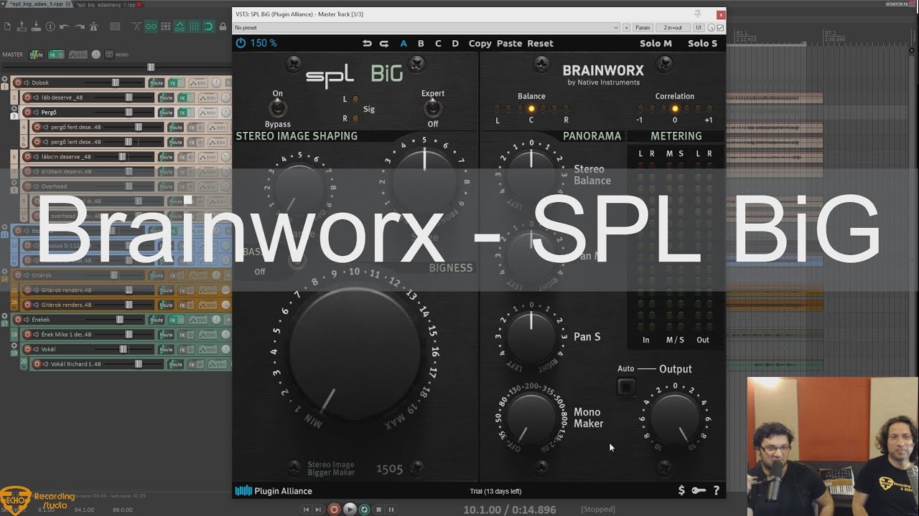Collapse the Dobok folder track arrow
The image size is (919, 516).
click(4, 79)
